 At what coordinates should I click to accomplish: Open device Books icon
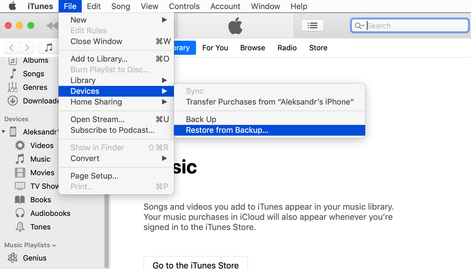(x=20, y=200)
